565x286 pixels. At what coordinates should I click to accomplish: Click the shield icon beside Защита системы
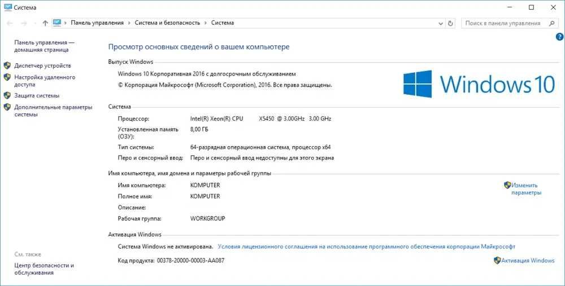pyautogui.click(x=7, y=95)
